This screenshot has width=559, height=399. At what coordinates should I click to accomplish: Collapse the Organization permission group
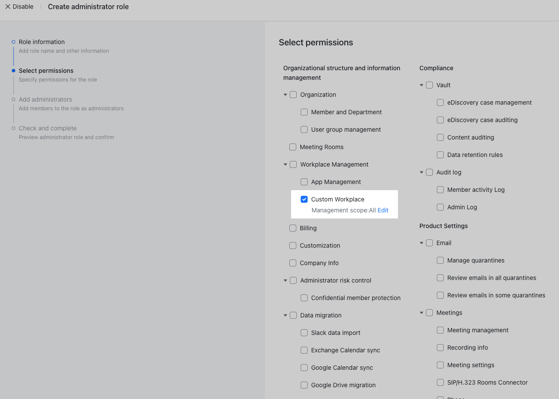285,95
